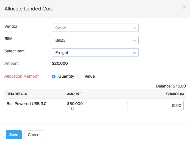Click the $50.000 item amount
190x144 pixels.
[75, 104]
